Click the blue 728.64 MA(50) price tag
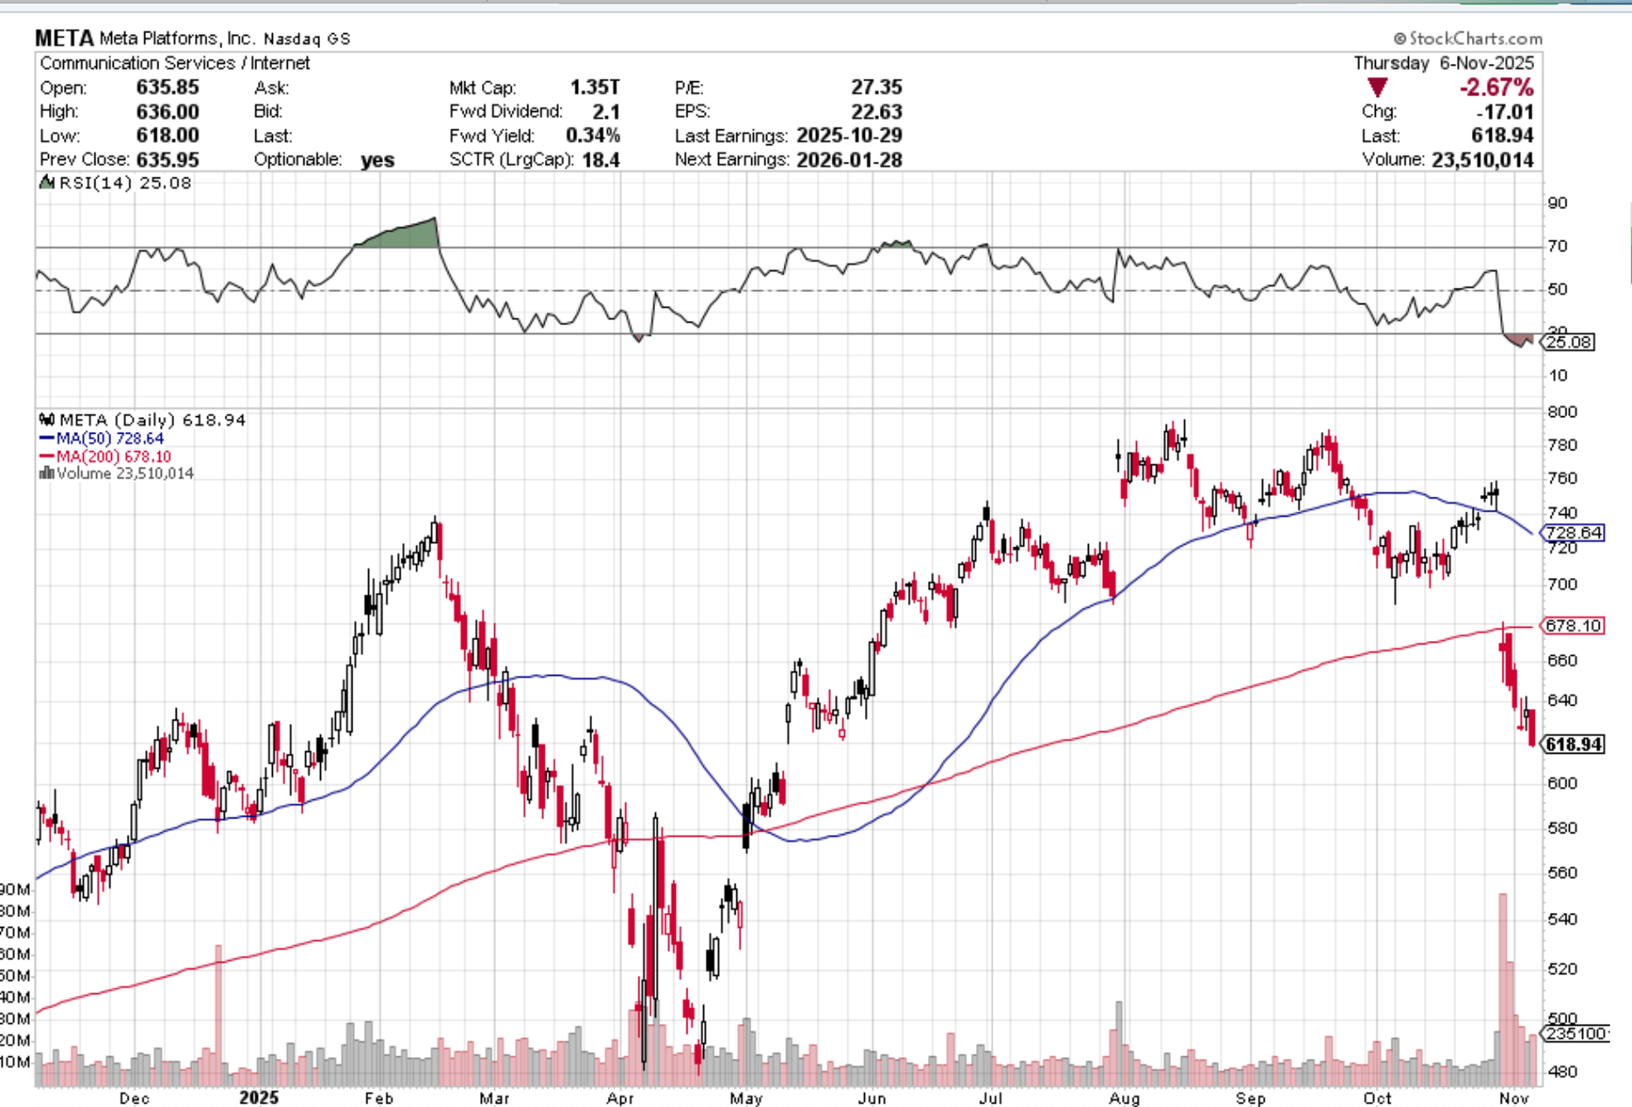1632x1107 pixels. (1573, 533)
